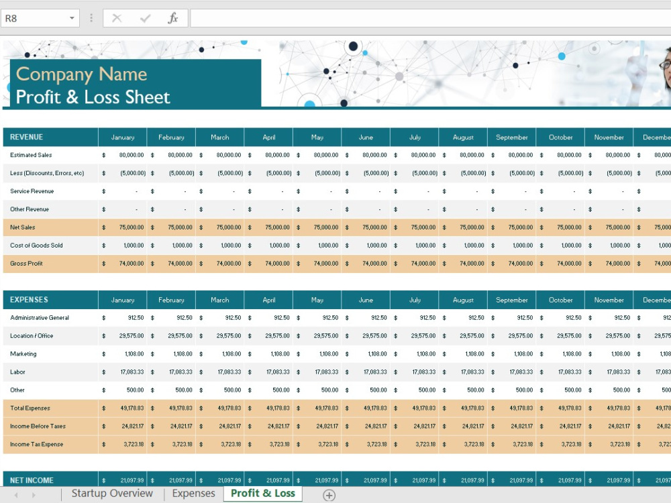Open the Insert Function fx icon
671x503 pixels.
tap(172, 18)
